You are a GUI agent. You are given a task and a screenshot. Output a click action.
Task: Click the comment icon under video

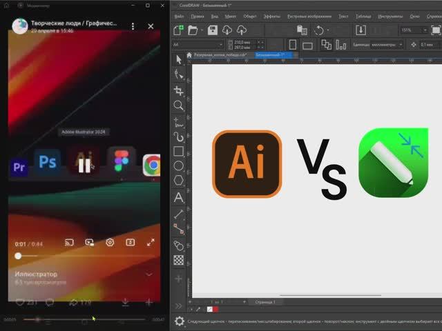(x=50, y=302)
